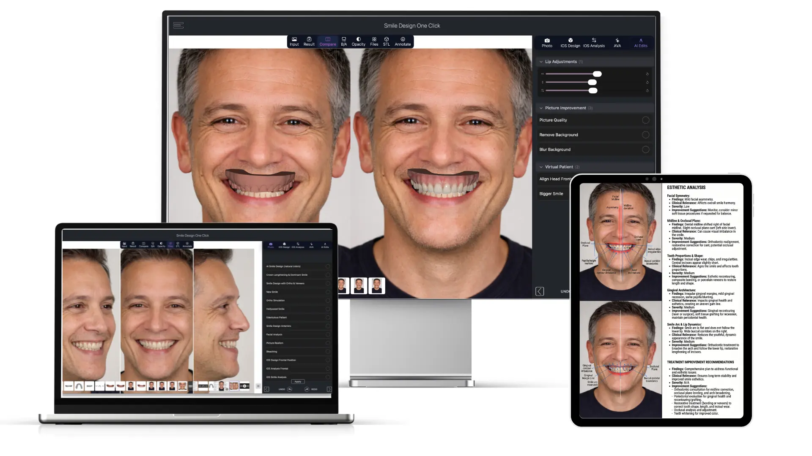Select the middle face thumbnail below photo
Image resolution: width=812 pixels, height=456 pixels.
click(x=359, y=286)
